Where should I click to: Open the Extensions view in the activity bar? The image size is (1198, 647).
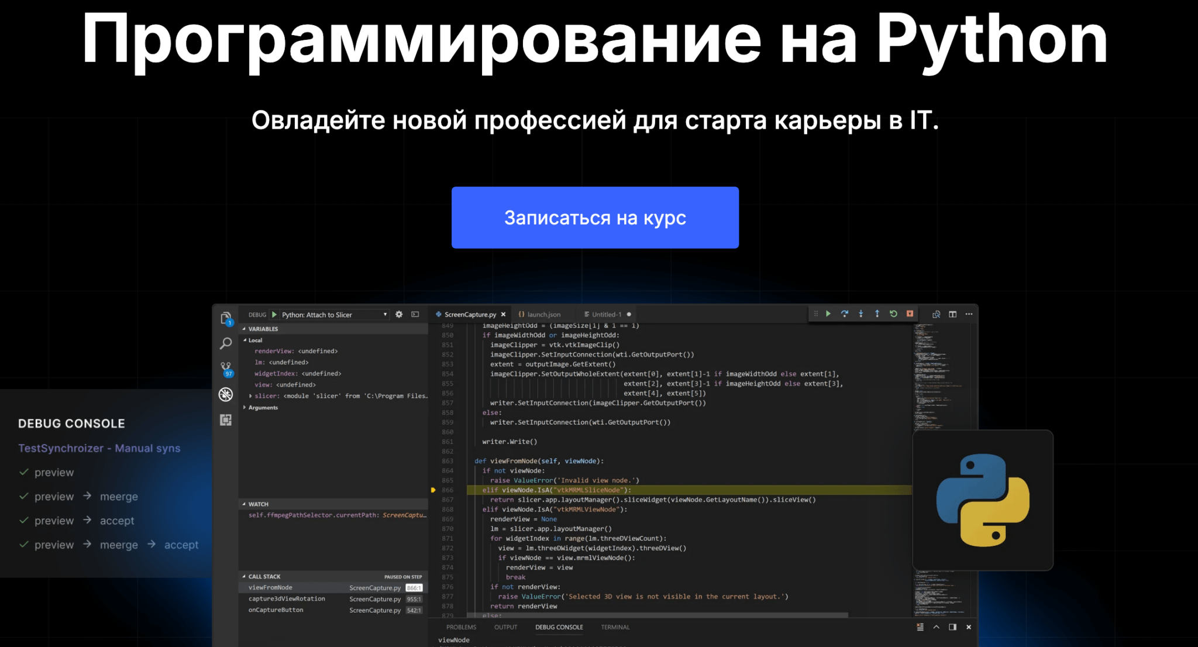[226, 420]
